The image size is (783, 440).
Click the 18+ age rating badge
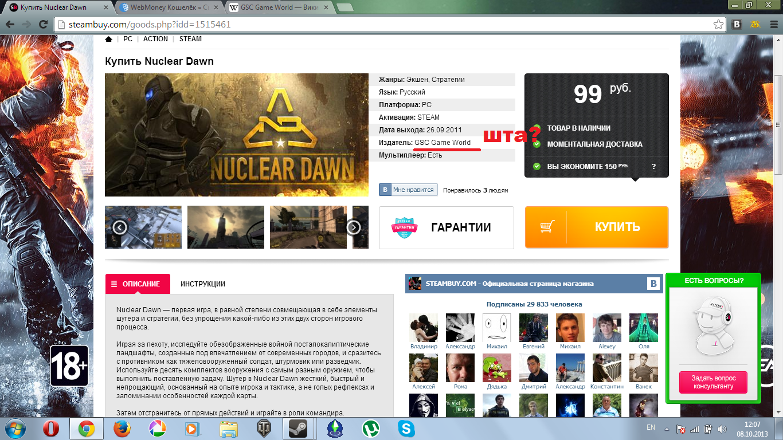tap(69, 366)
